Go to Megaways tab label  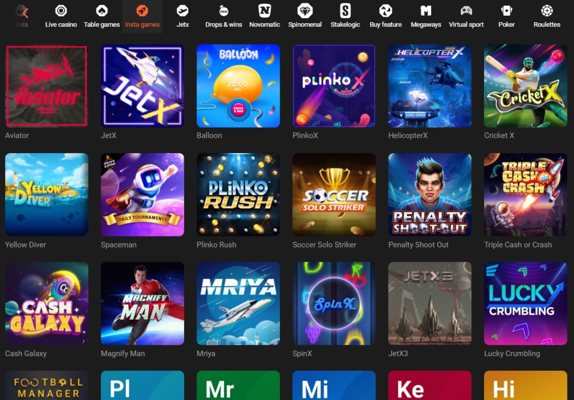click(x=426, y=25)
